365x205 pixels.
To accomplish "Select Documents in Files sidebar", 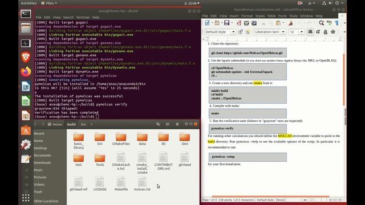I will coord(42,155).
